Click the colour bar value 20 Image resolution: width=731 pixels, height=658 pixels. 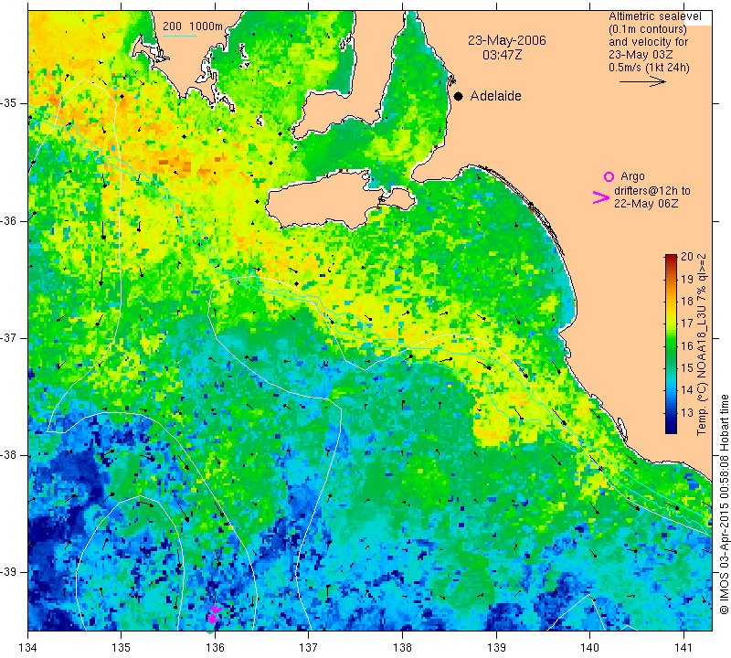pos(687,256)
